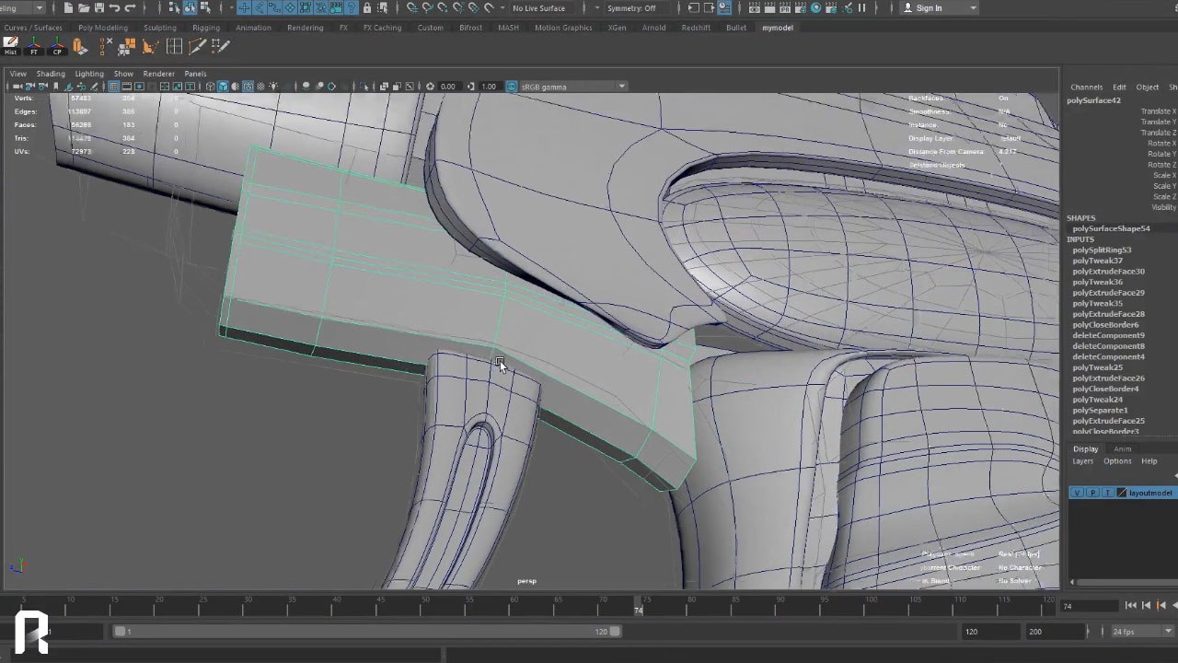The height and width of the screenshot is (663, 1178).
Task: Toggle the T display type box on layoutmodel
Action: (1107, 493)
